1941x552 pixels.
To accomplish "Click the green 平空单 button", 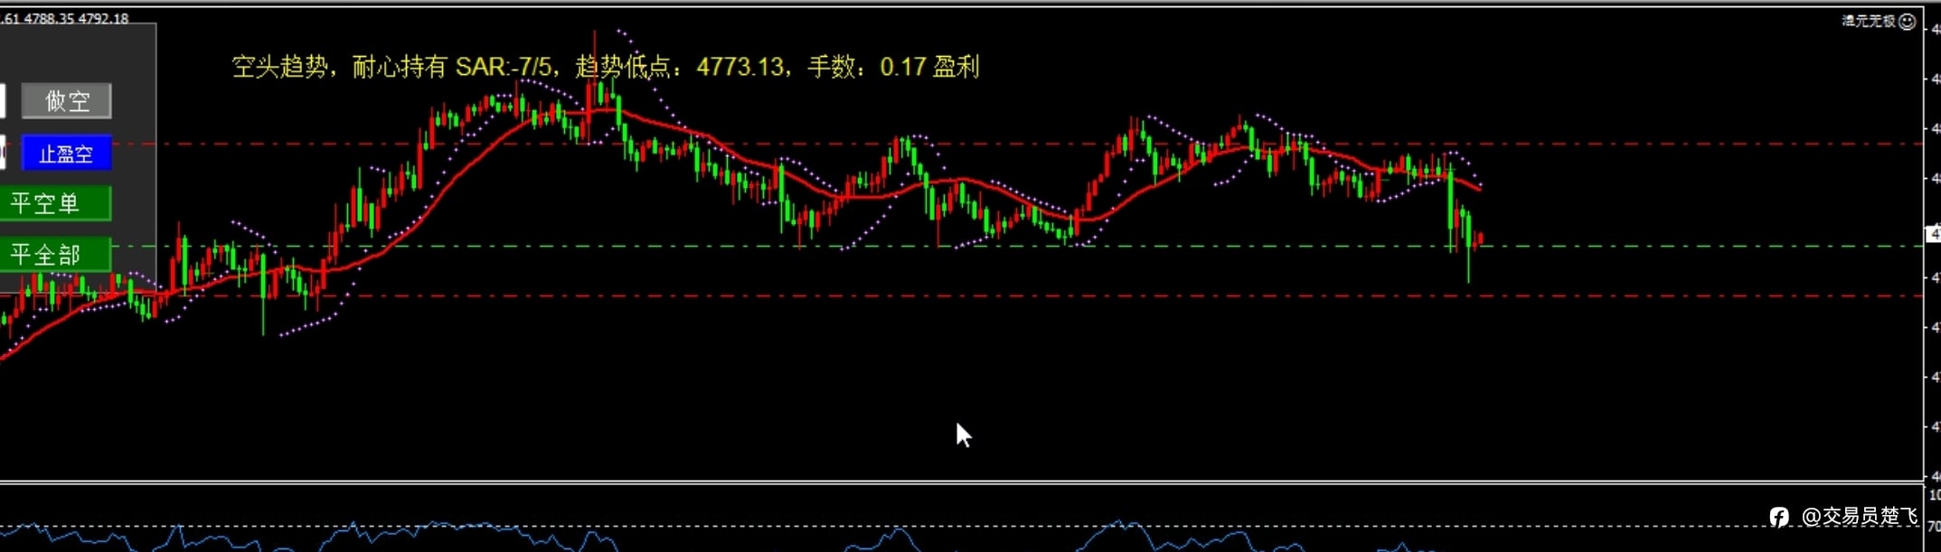I will [x=55, y=203].
